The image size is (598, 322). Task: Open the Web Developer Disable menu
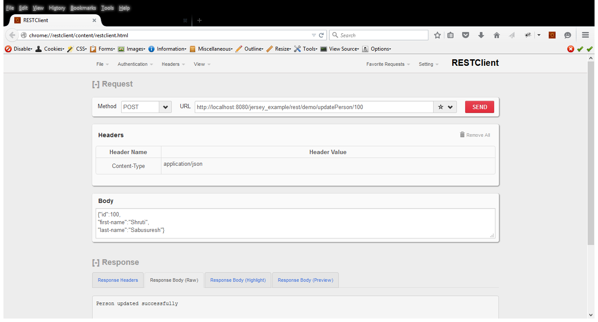(19, 49)
